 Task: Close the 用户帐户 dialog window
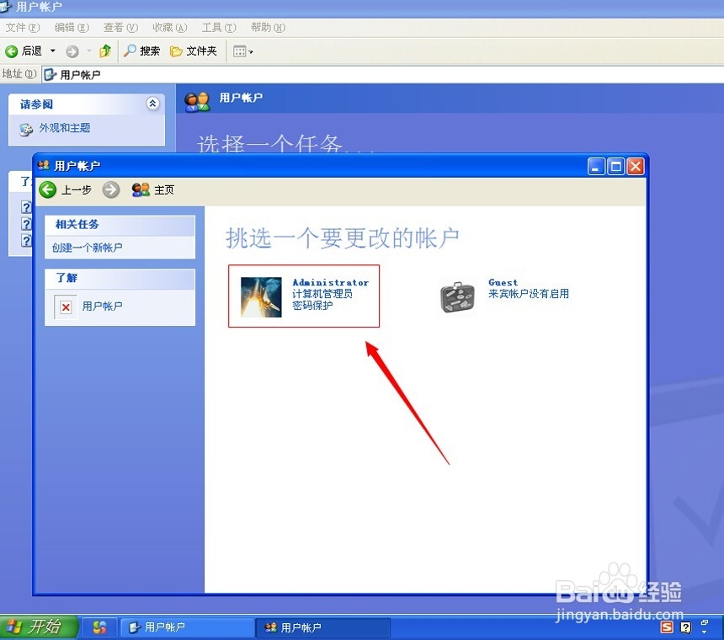click(636, 166)
